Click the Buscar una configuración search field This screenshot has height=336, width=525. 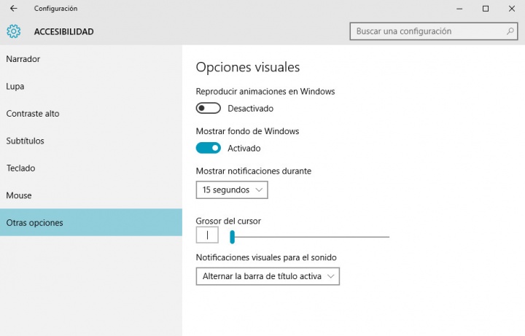[x=434, y=31]
